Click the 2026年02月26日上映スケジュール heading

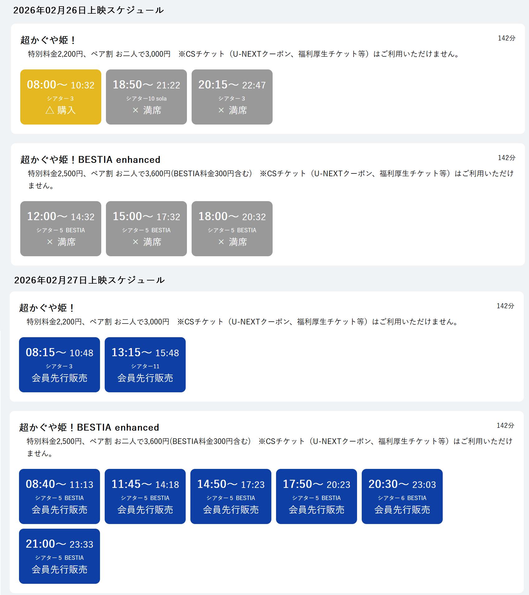point(88,10)
